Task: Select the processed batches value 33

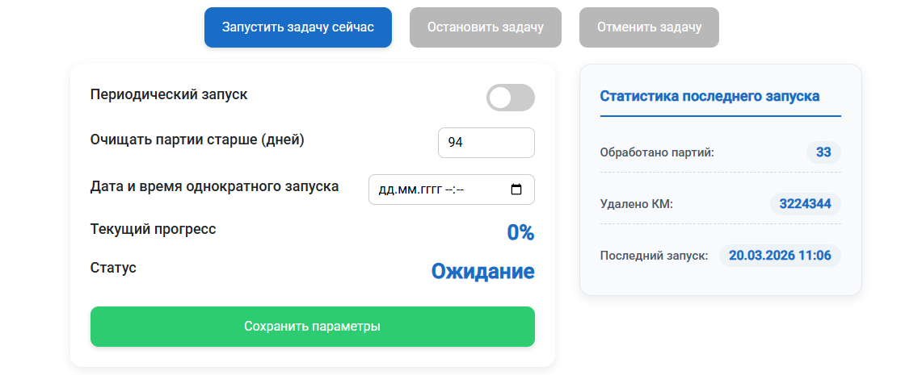Action: tap(823, 152)
